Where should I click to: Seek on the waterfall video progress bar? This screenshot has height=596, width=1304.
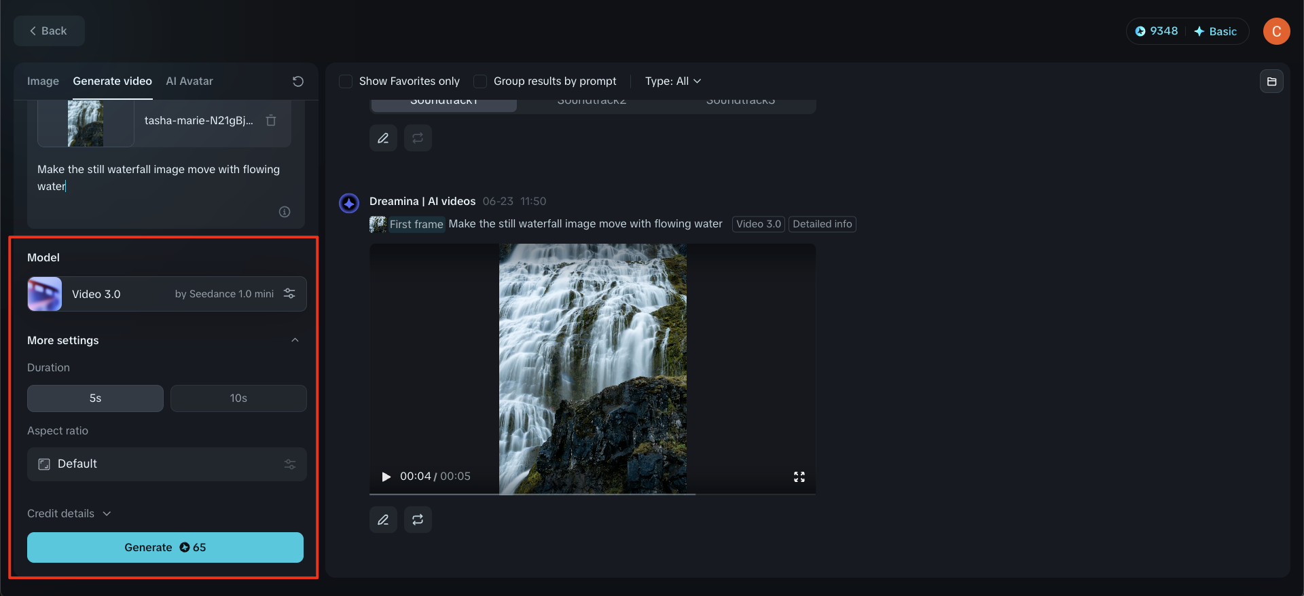point(592,493)
